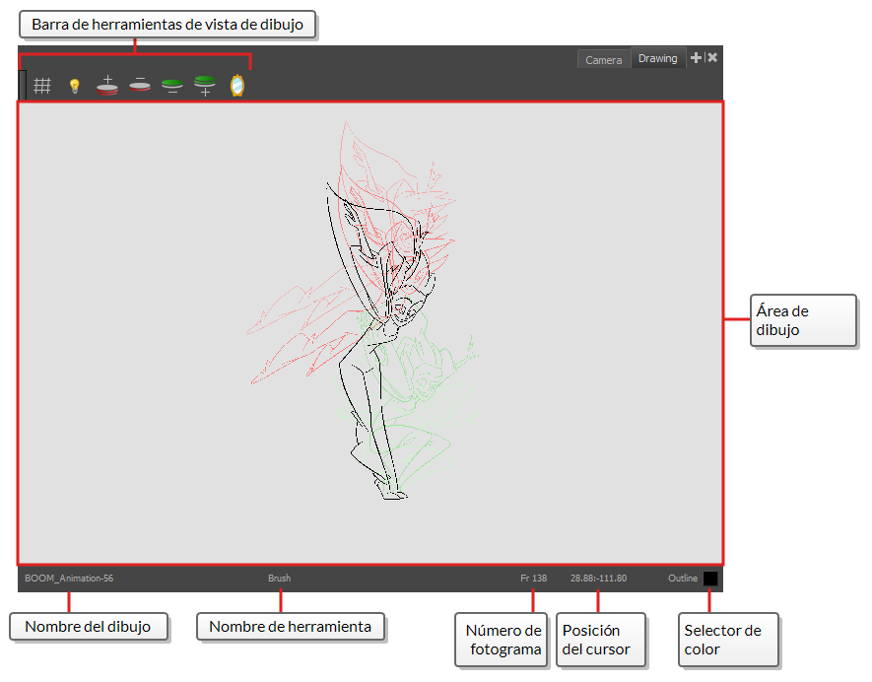Click the Brush tool name label

(x=279, y=579)
